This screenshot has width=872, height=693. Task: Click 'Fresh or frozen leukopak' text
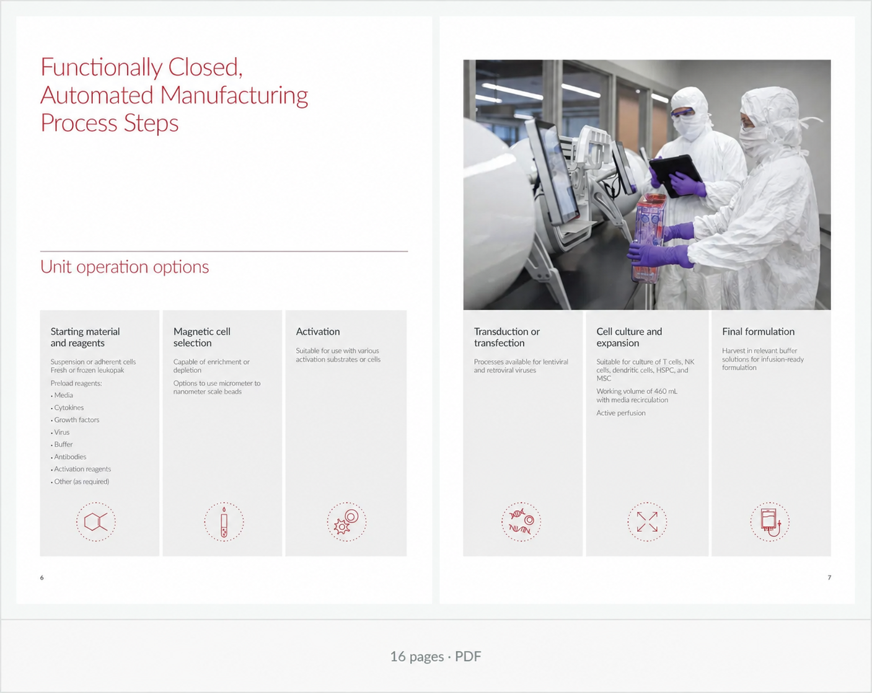pos(87,371)
